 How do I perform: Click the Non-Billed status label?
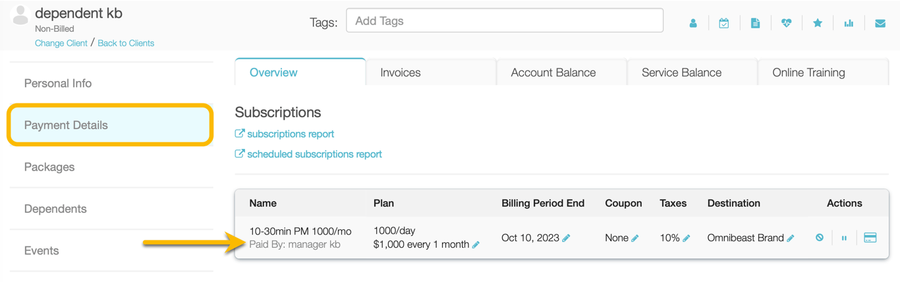click(x=55, y=29)
